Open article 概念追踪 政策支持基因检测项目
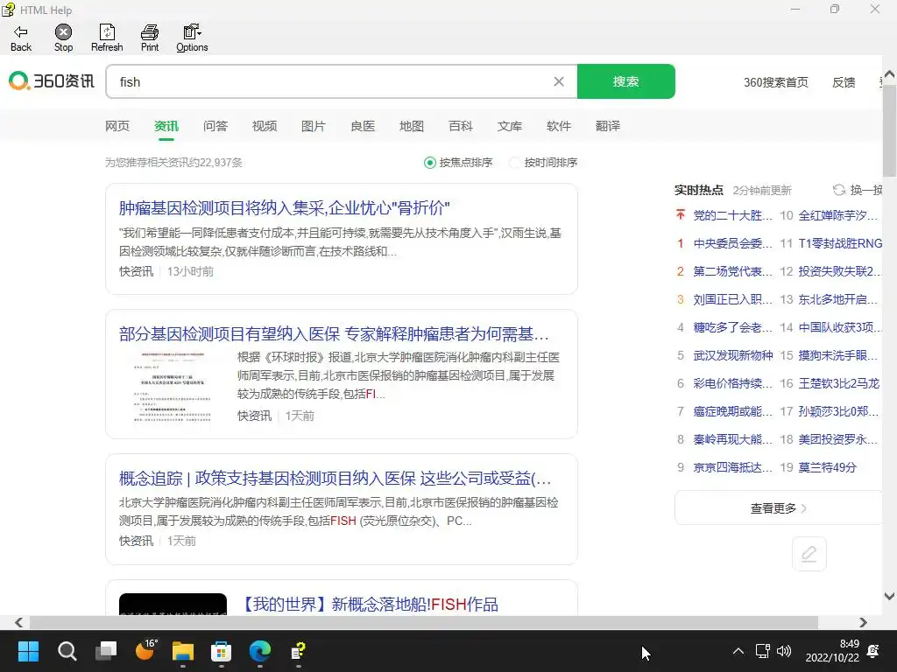897x672 pixels. click(335, 479)
